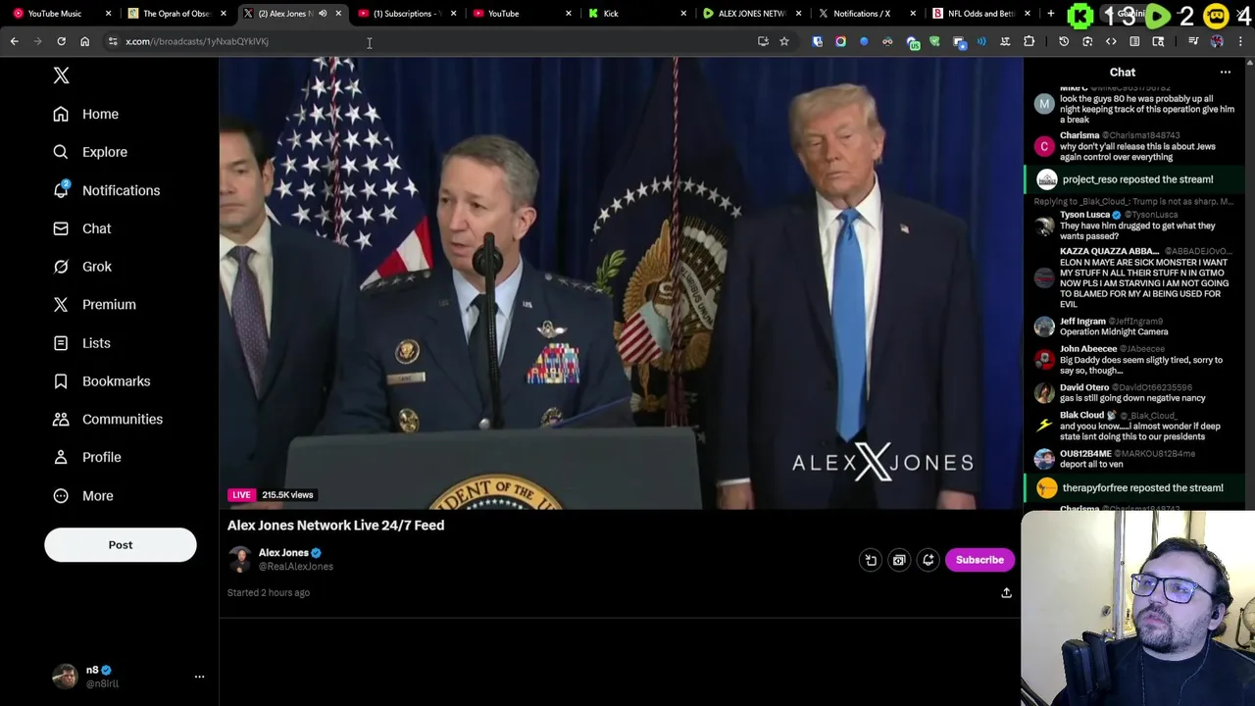Click the n8 account avatar
The image size is (1255, 706).
click(x=65, y=677)
